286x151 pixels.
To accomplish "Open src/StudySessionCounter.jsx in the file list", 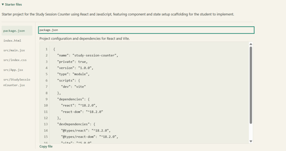I will point(17,82).
